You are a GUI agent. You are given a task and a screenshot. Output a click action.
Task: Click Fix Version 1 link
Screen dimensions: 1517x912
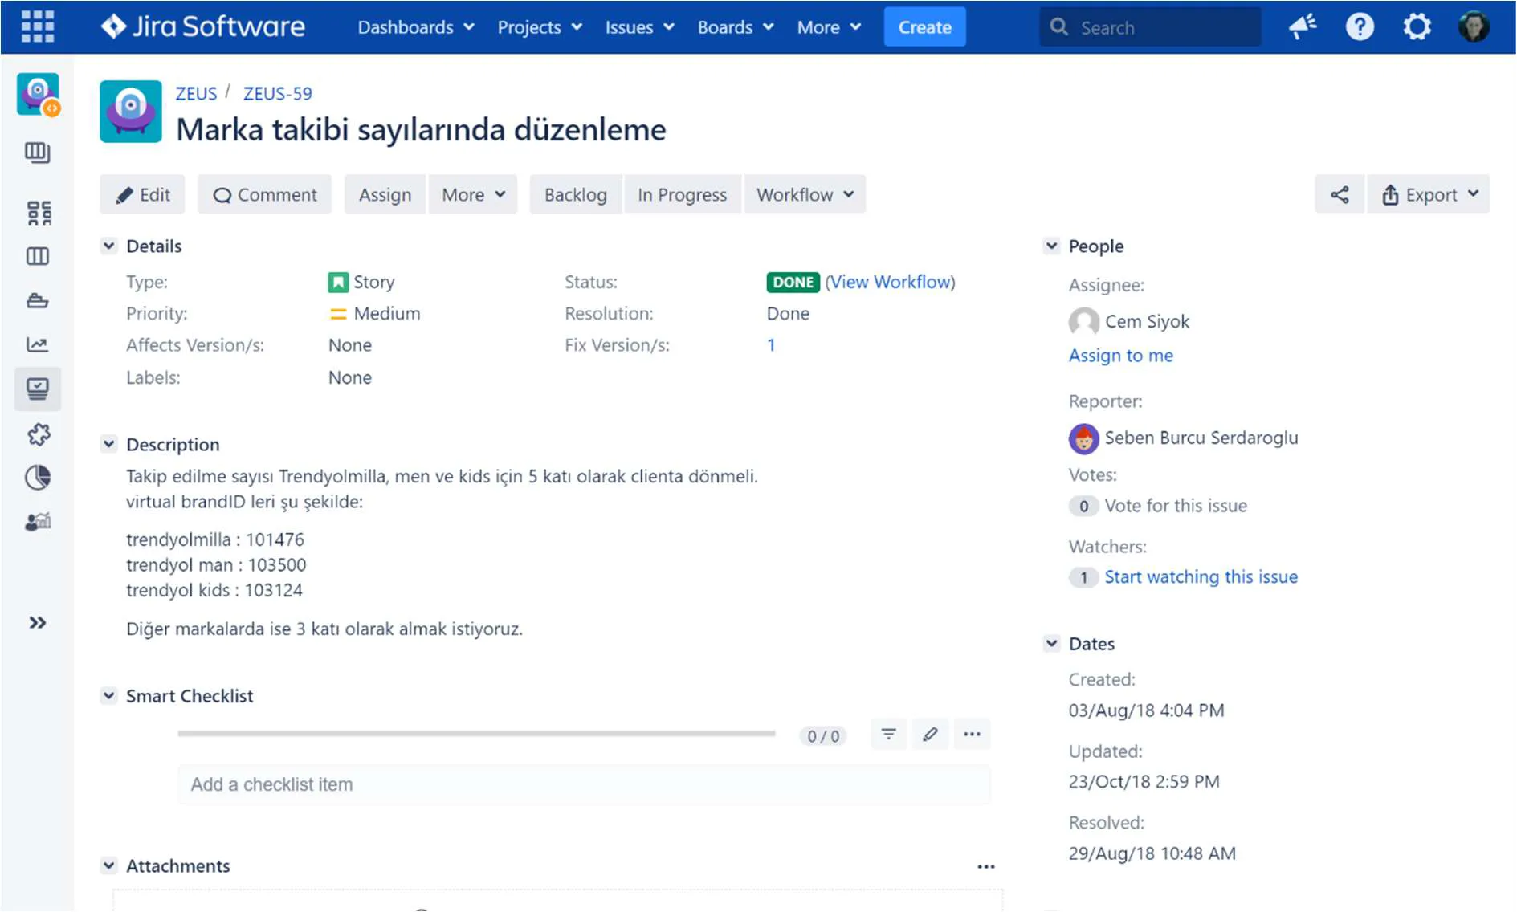pyautogui.click(x=771, y=345)
